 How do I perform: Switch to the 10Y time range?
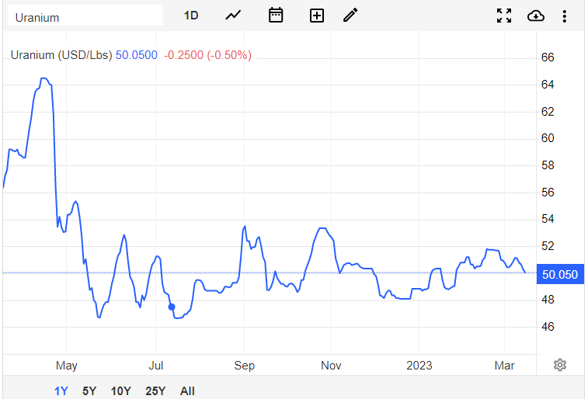tap(120, 391)
